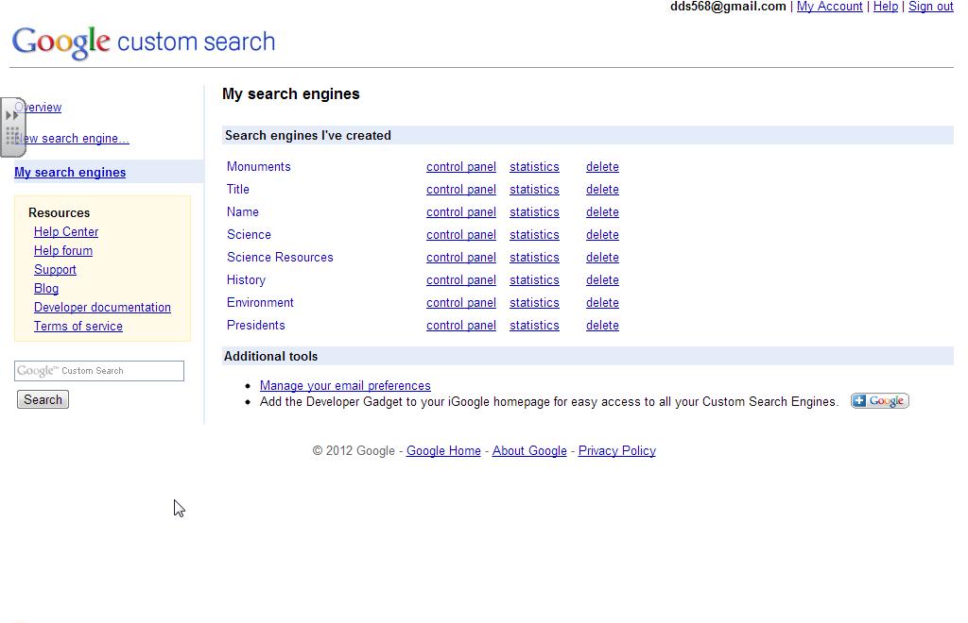Read the Privacy Policy
The image size is (968, 623).
(x=616, y=450)
